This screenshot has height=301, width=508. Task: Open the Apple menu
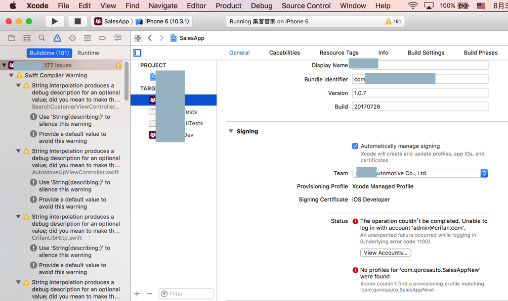point(13,6)
